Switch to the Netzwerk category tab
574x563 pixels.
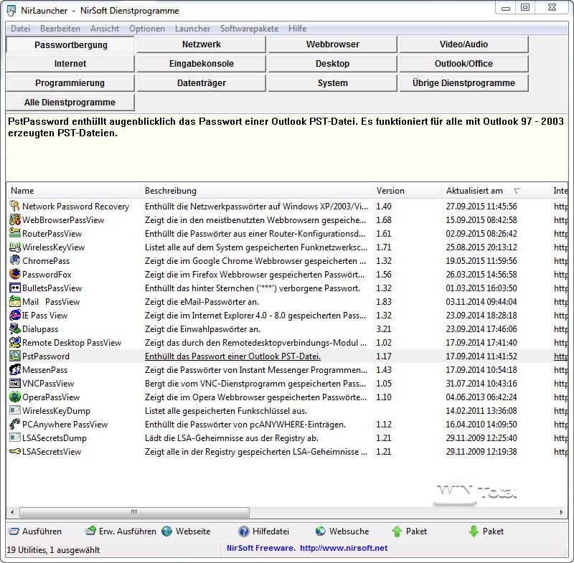coord(202,44)
